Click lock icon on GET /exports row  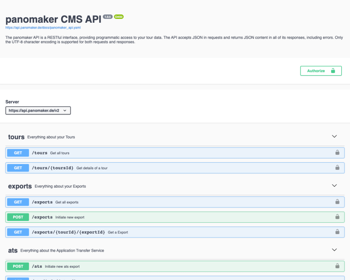pos(337,202)
